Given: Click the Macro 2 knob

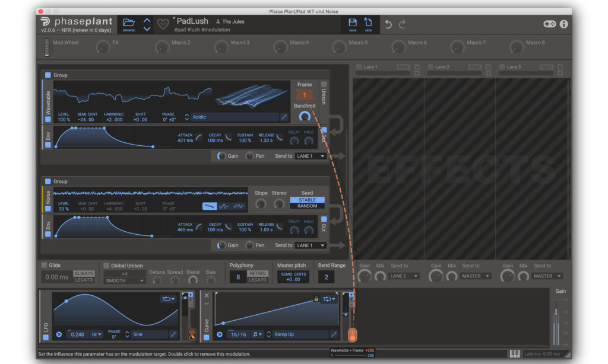Looking at the screenshot, I should tap(161, 47).
